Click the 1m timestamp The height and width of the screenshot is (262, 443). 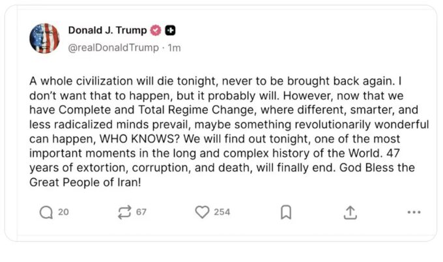[x=175, y=48]
